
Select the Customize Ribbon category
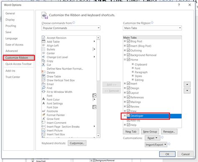(x=19, y=57)
